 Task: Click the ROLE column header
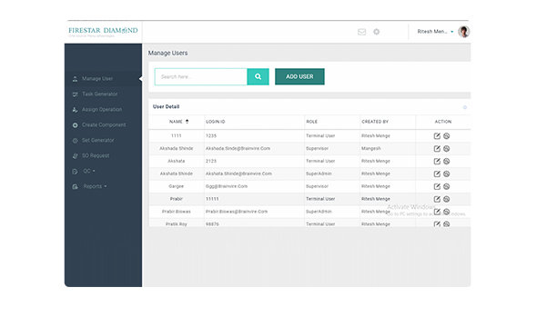(311, 122)
